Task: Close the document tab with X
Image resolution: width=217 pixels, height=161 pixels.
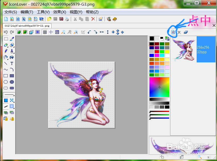Action: click(x=214, y=25)
